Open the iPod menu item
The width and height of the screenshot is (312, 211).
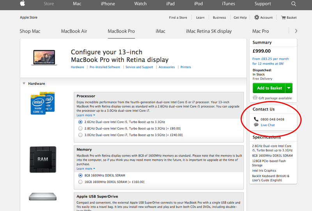(x=199, y=4)
